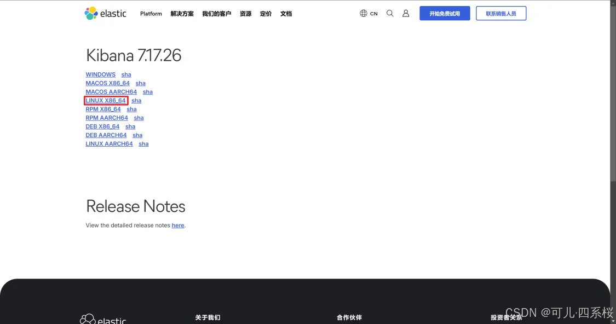Open sha link next to RPM X86_64
Screen dimensions: 616x324
pyautogui.click(x=131, y=109)
